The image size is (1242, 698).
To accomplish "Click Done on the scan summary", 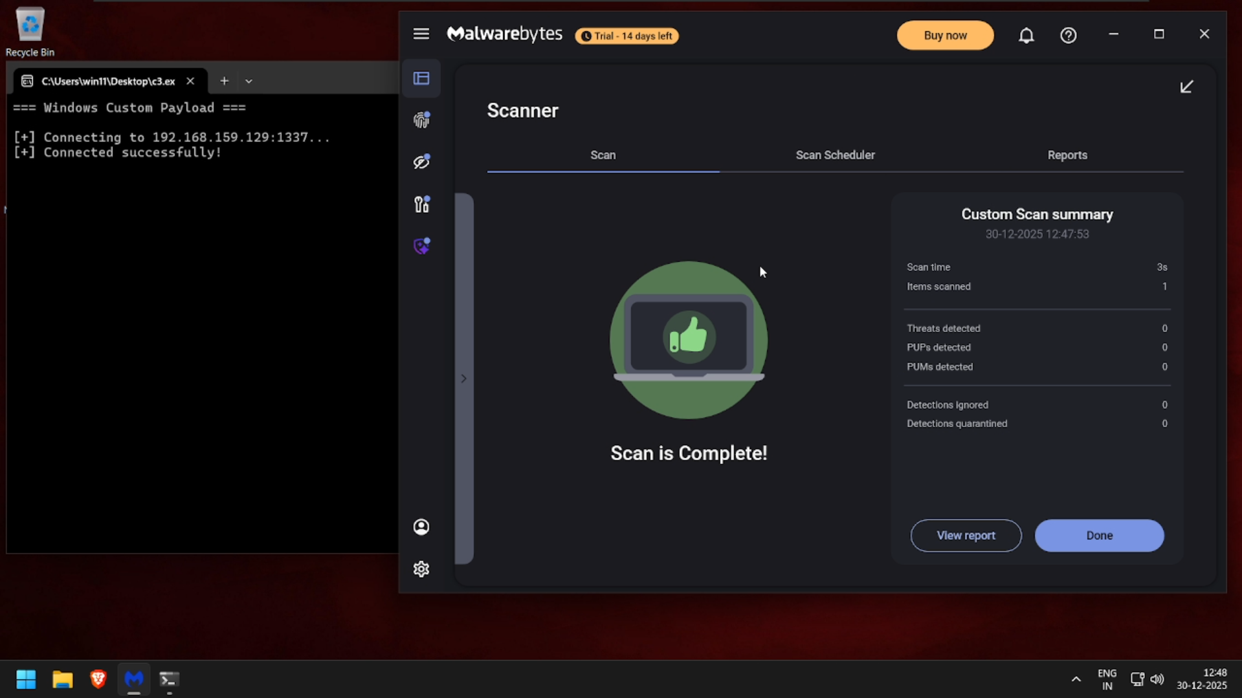I will (1099, 536).
